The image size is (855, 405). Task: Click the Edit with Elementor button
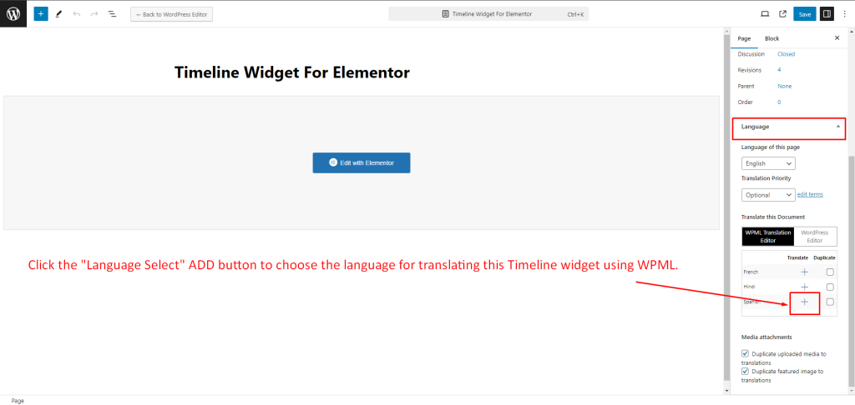coord(362,162)
